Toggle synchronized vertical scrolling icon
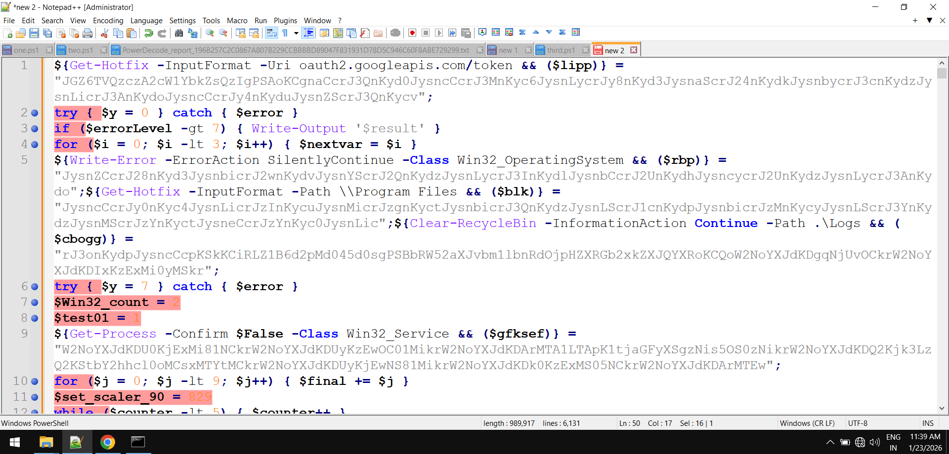The image size is (949, 454). [240, 33]
